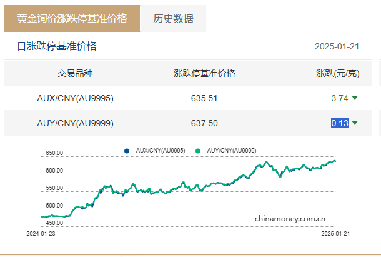Click the 450.00 axis label

pos(54,223)
